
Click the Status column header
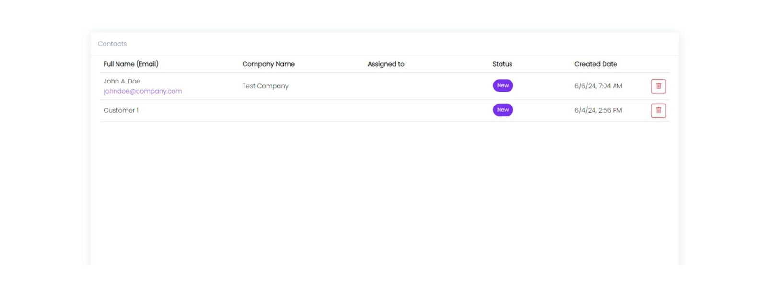pos(502,64)
